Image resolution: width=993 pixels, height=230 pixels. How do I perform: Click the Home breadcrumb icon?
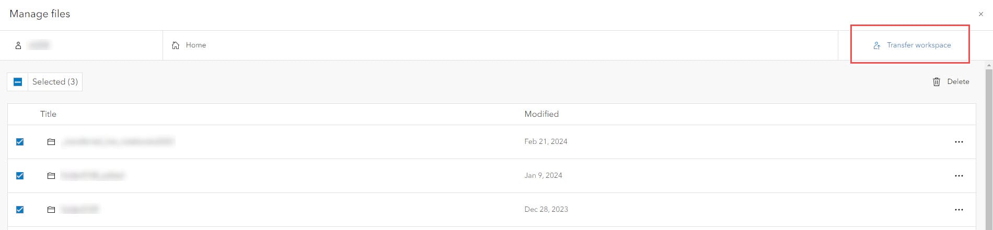(176, 45)
